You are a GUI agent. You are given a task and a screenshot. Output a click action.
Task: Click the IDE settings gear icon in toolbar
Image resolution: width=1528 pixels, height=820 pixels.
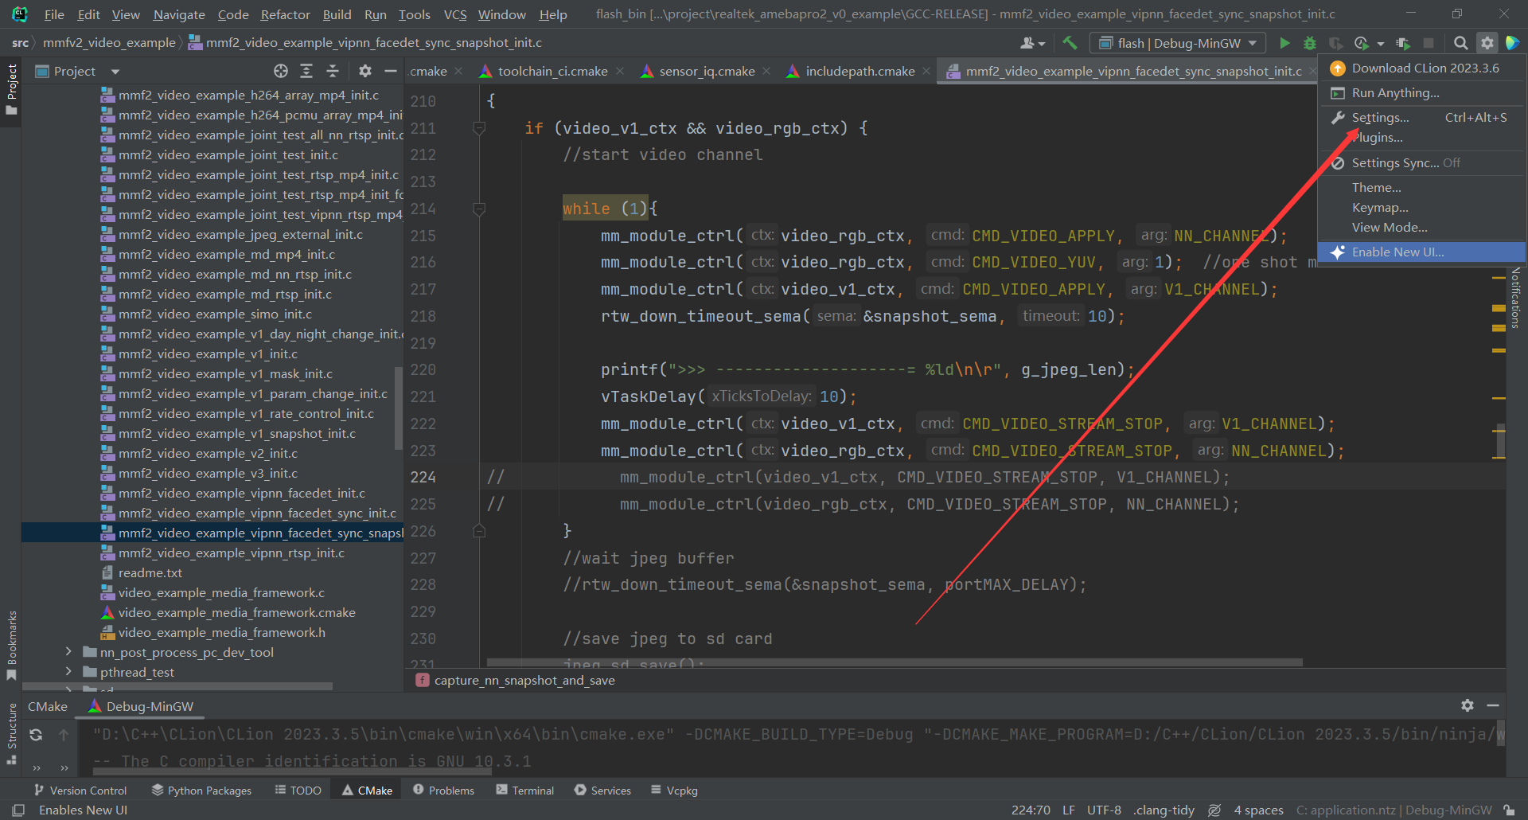coord(1487,43)
